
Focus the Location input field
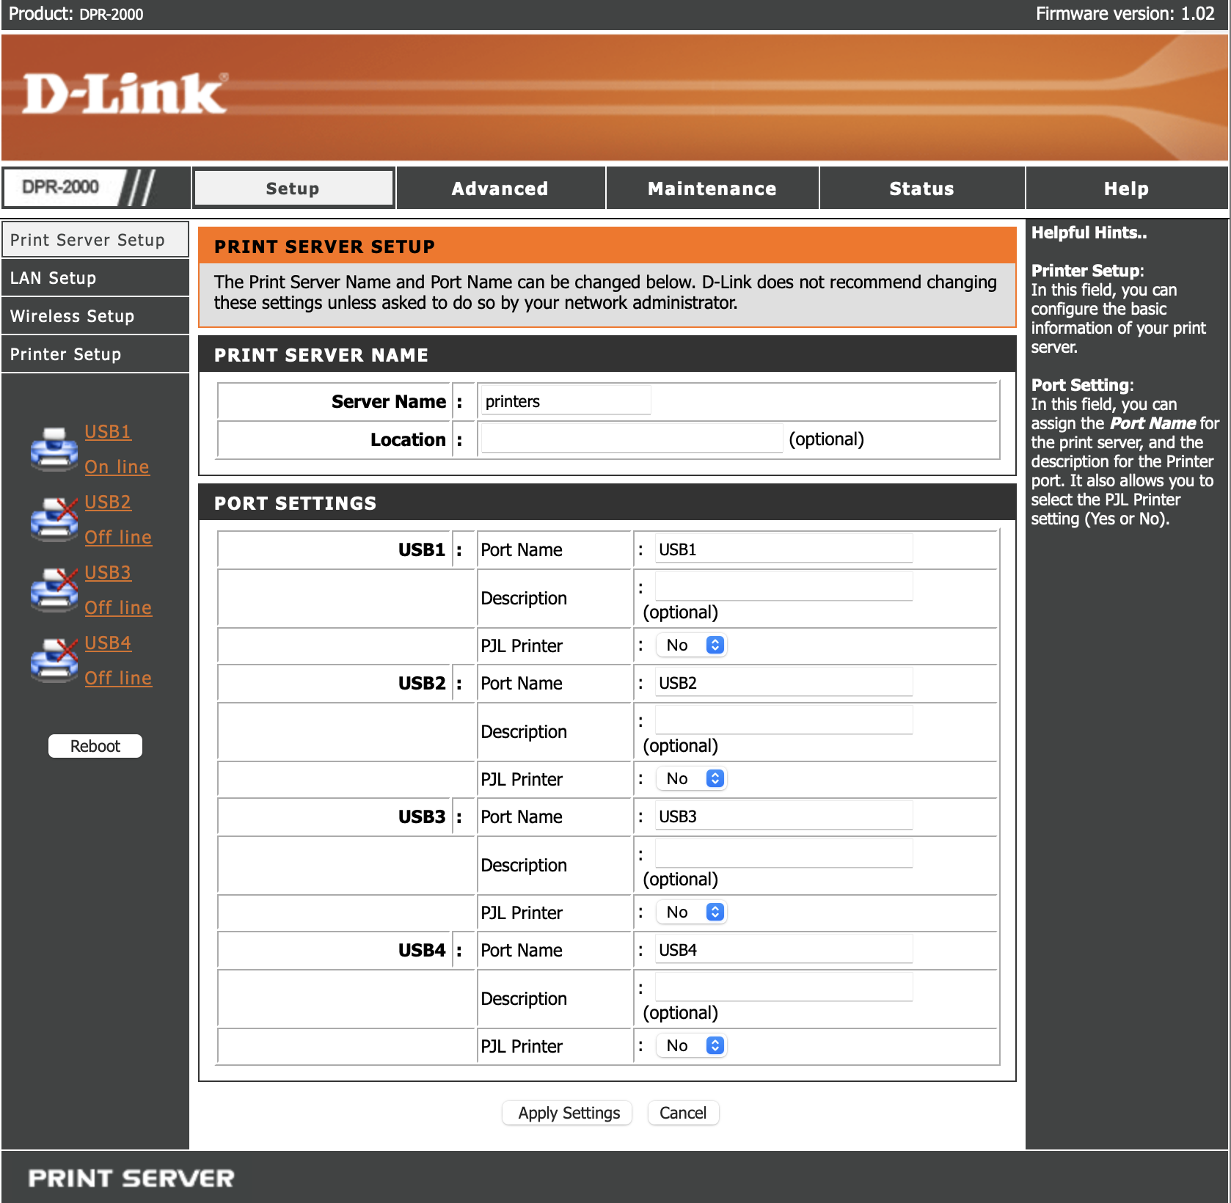[632, 439]
